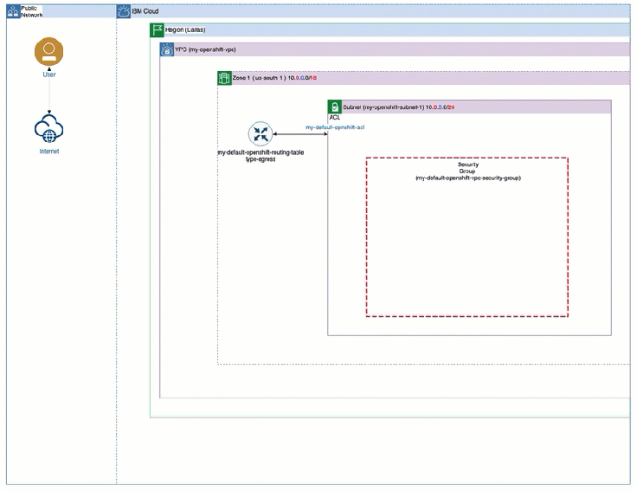Image resolution: width=637 pixels, height=492 pixels.
Task: Select the VPC lock cloud icon
Action: tap(167, 49)
